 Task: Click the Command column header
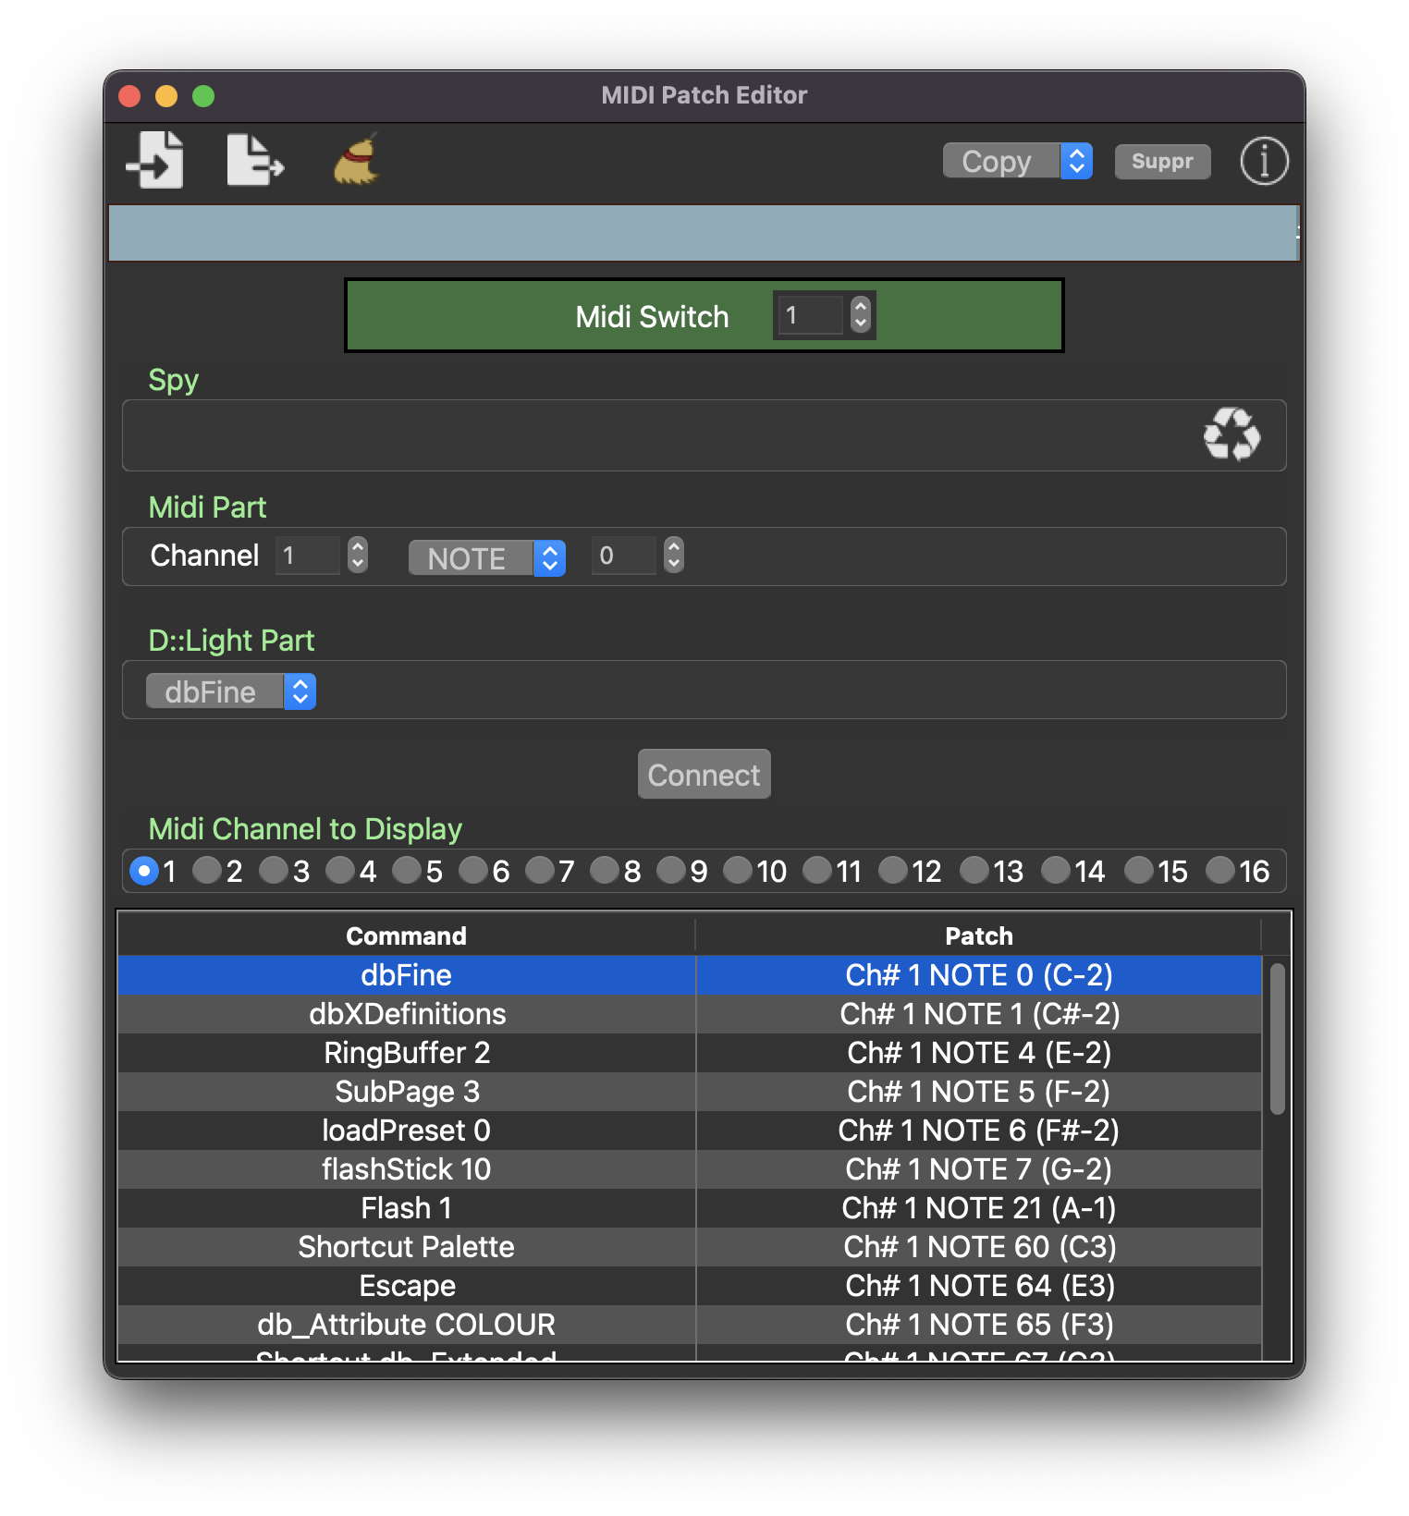click(x=406, y=935)
